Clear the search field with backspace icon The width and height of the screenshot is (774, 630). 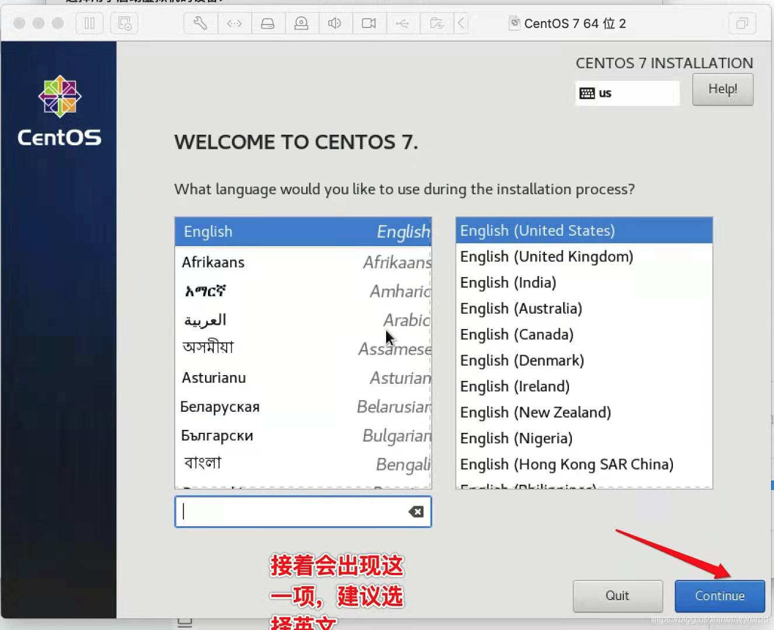416,512
